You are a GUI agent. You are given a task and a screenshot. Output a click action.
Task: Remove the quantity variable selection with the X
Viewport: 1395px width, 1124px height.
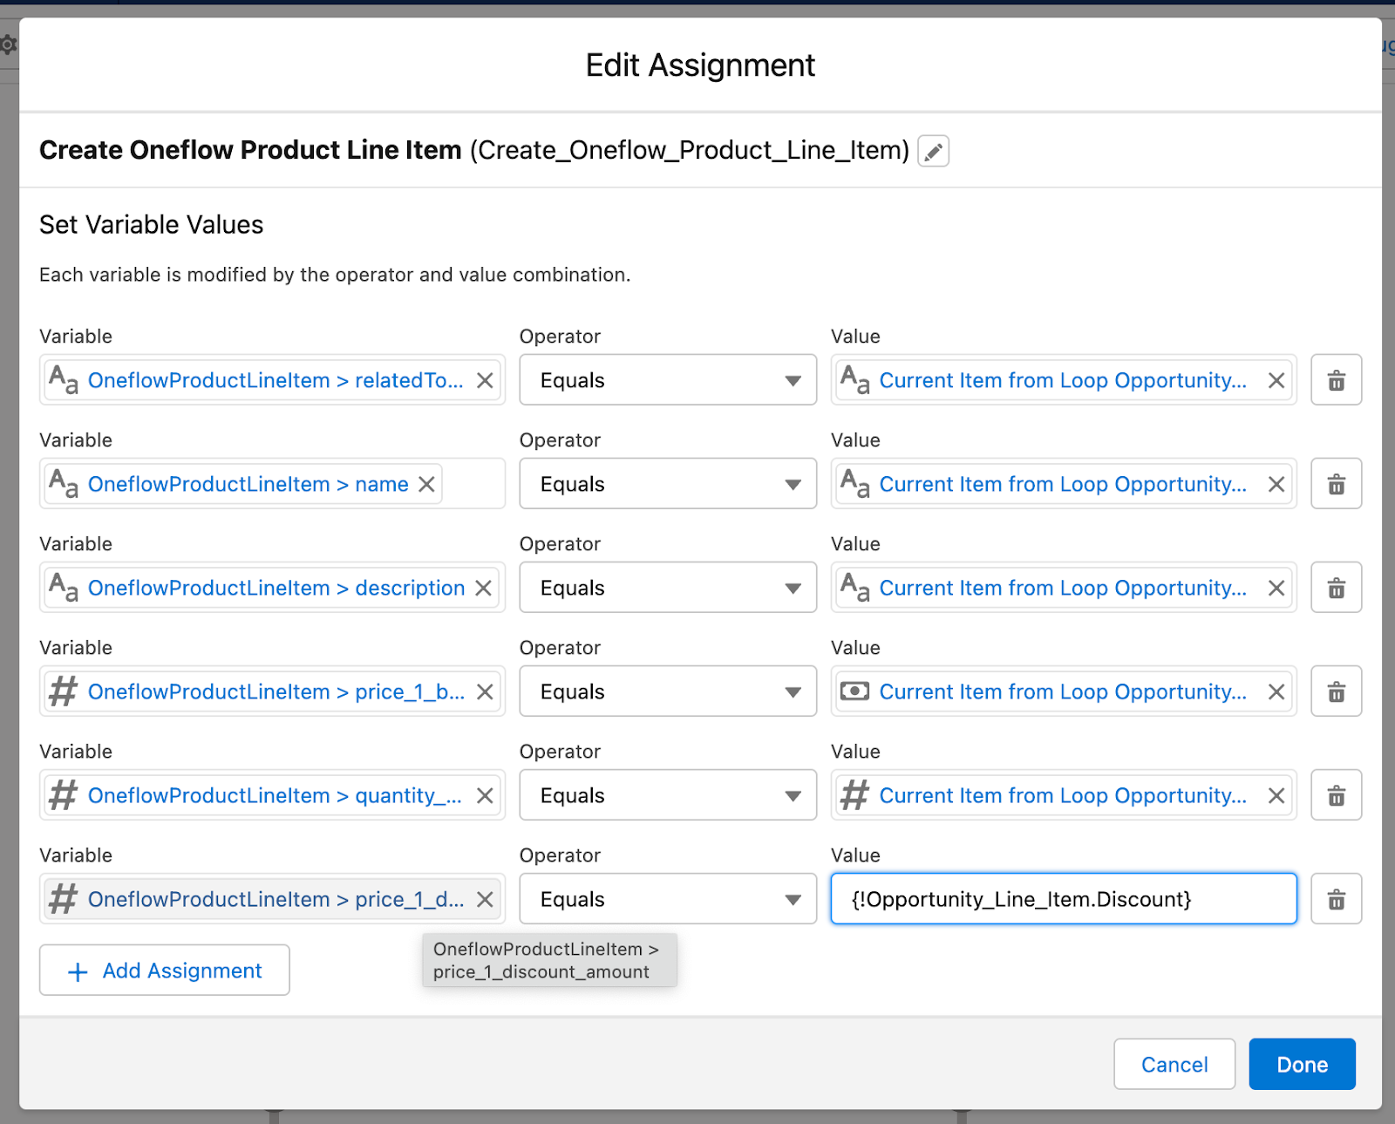(x=486, y=794)
